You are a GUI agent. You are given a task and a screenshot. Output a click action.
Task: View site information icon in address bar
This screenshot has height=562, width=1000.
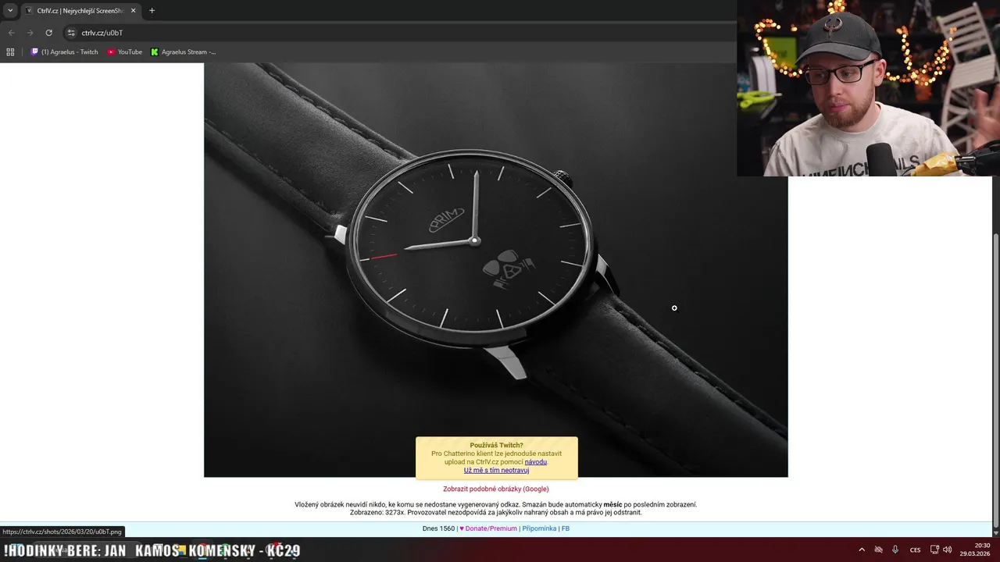point(71,33)
